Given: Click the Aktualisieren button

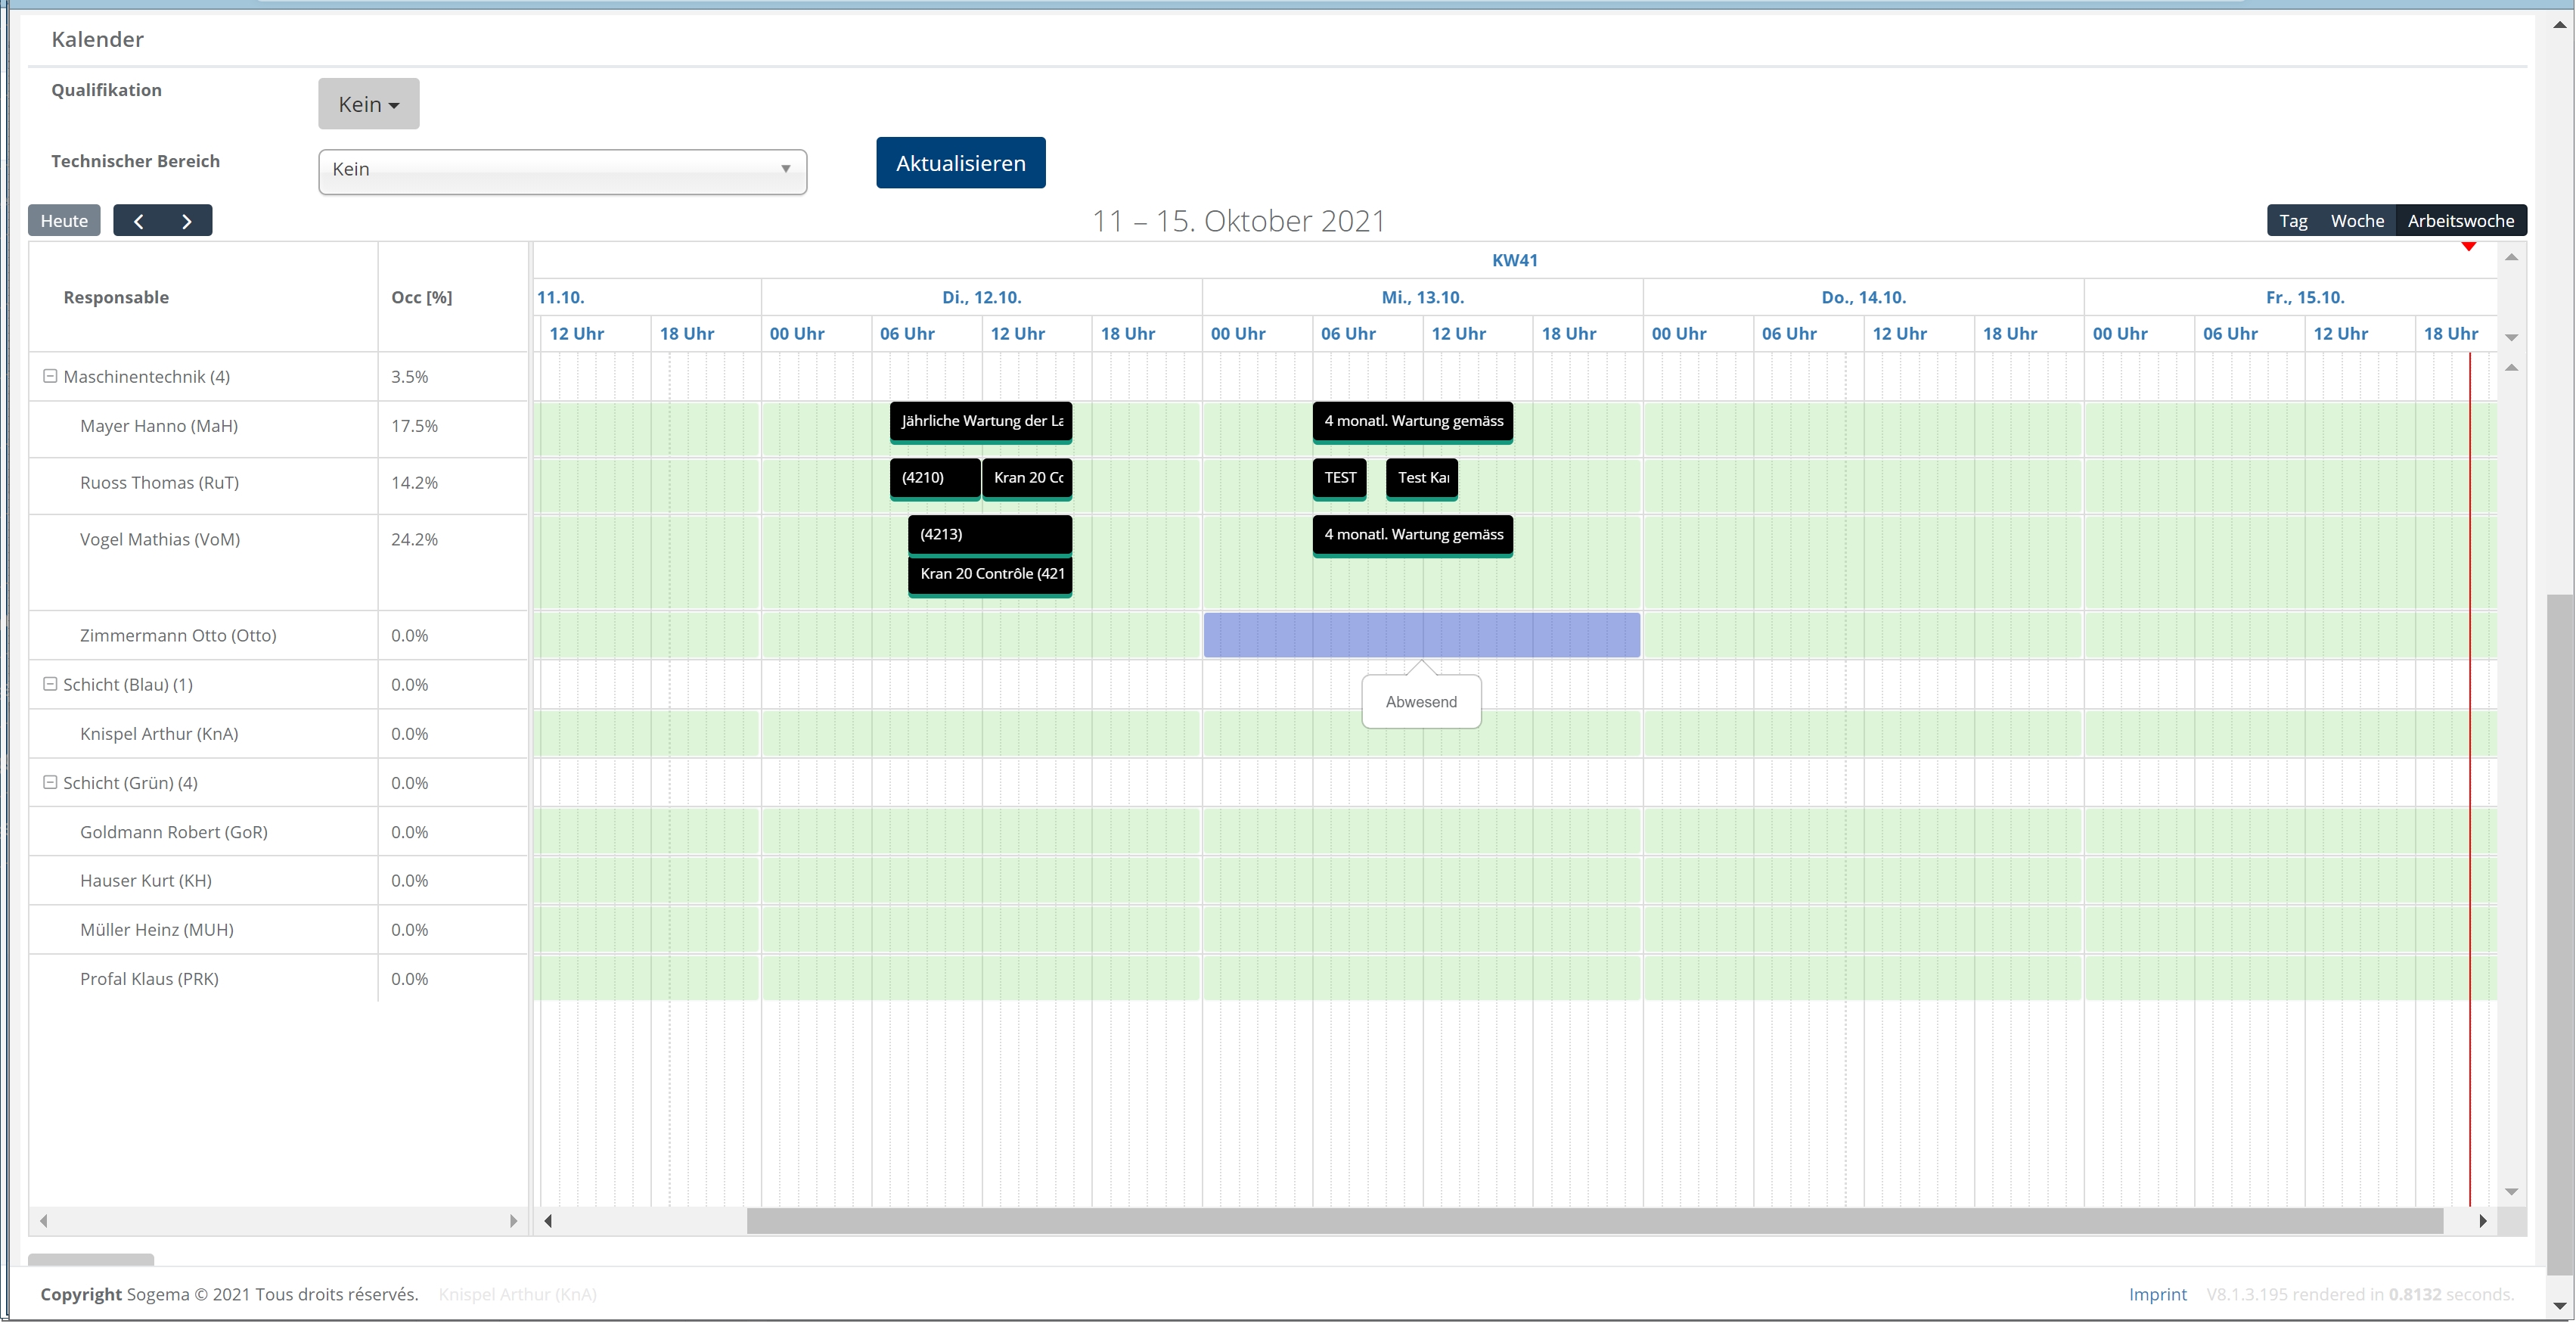Looking at the screenshot, I should [960, 163].
